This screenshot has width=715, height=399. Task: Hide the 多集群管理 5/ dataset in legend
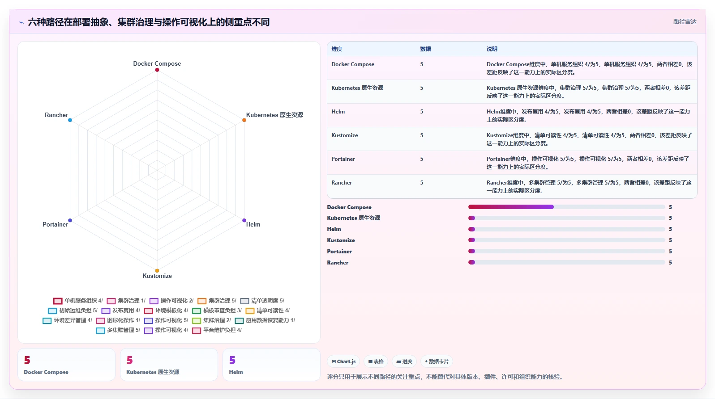pyautogui.click(x=118, y=330)
